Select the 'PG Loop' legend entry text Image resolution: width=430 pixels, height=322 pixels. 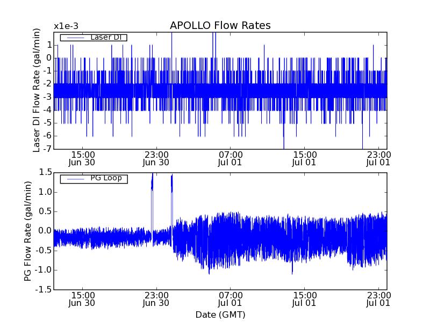tap(106, 178)
